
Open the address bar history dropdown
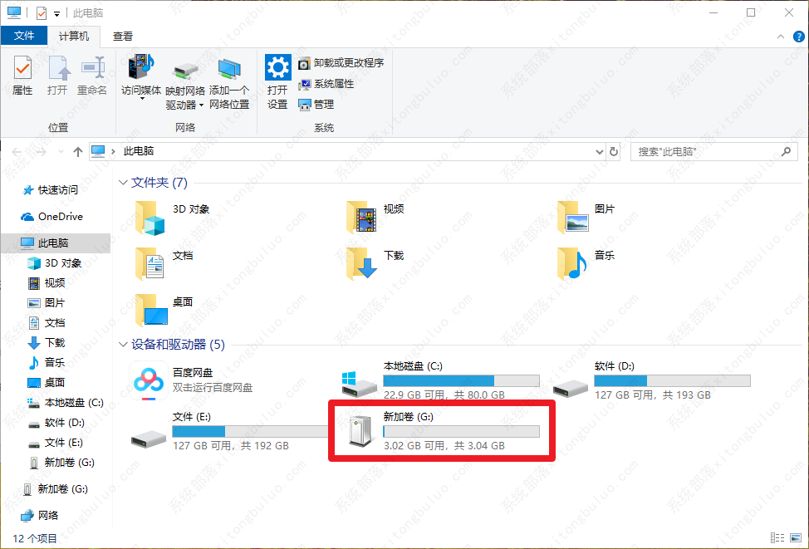pos(599,151)
